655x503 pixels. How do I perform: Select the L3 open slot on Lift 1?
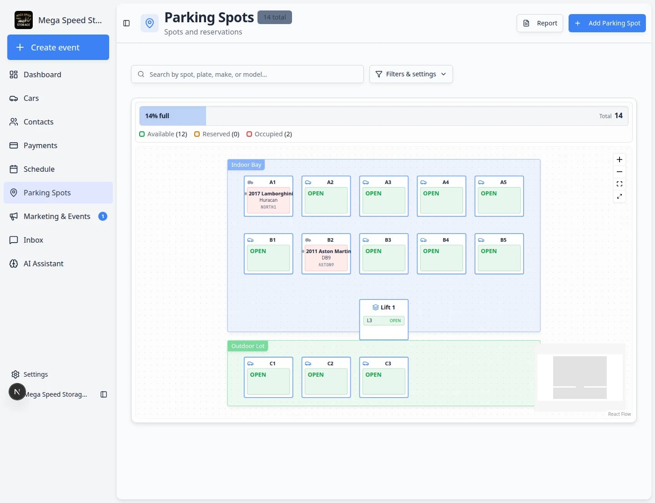click(x=384, y=321)
